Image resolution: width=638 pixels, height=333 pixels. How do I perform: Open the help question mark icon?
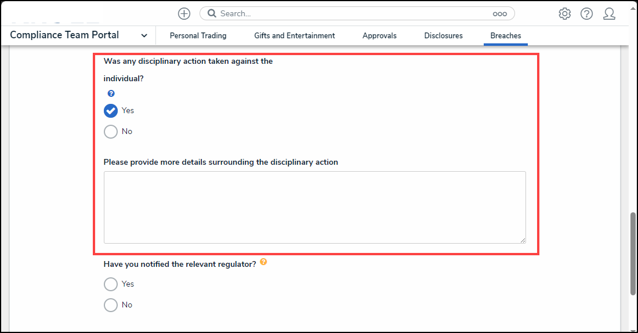[586, 13]
